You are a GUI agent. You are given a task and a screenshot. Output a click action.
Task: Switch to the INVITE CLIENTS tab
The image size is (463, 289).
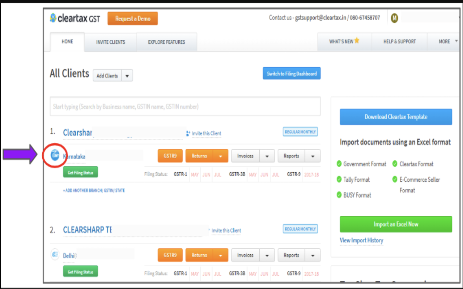110,42
